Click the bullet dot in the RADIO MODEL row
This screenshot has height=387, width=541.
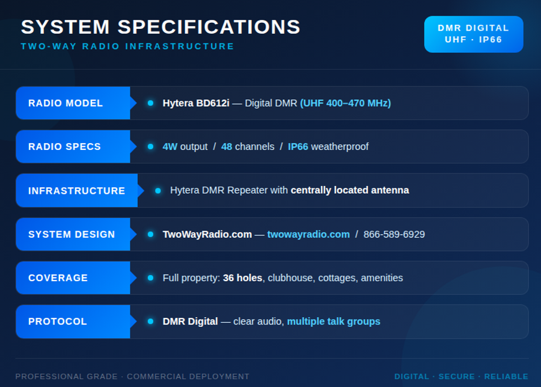pos(150,103)
